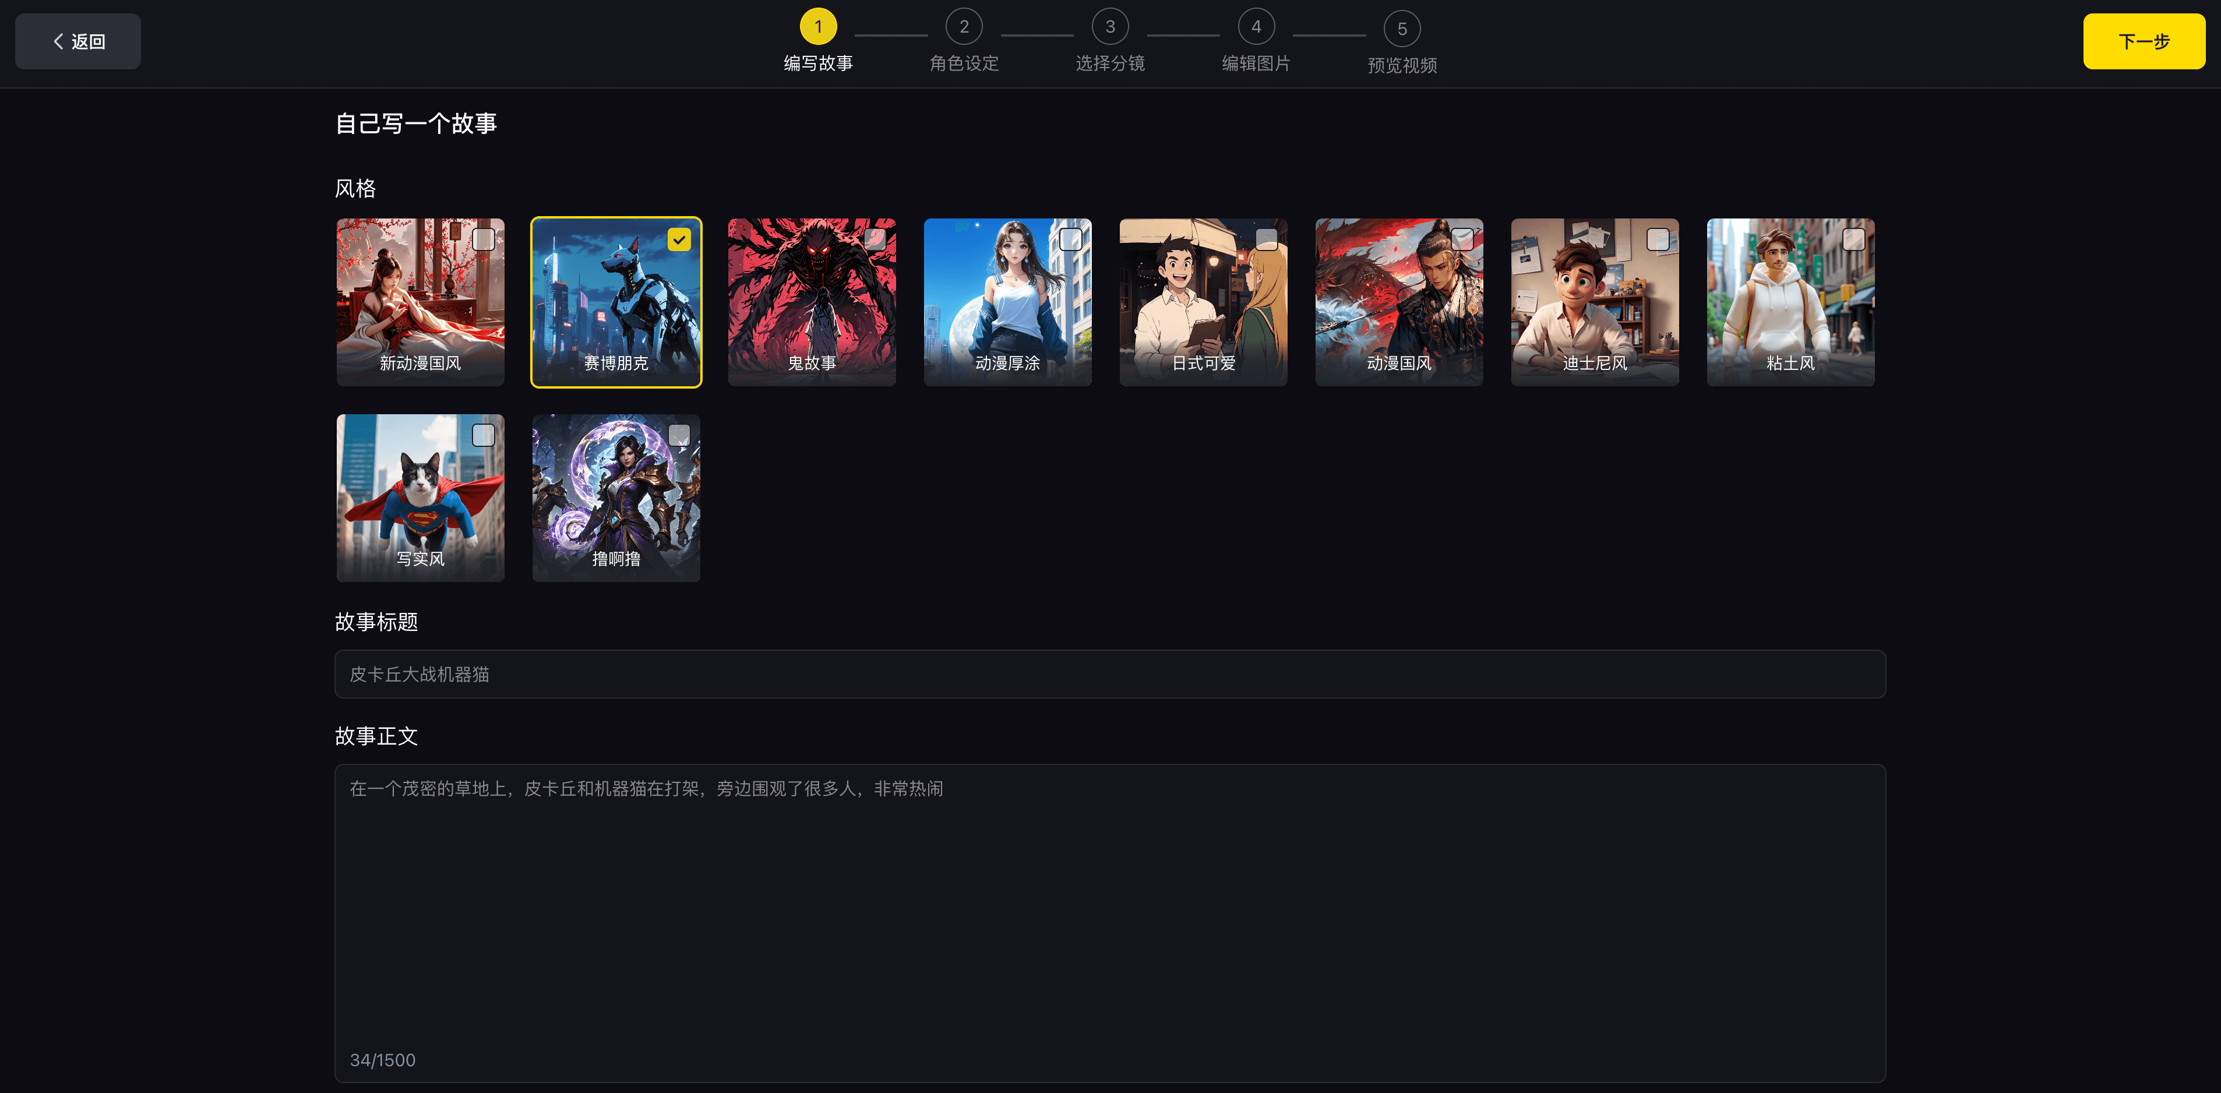Choose the 粘土风 style thumbnail
This screenshot has height=1093, width=2221.
point(1790,302)
